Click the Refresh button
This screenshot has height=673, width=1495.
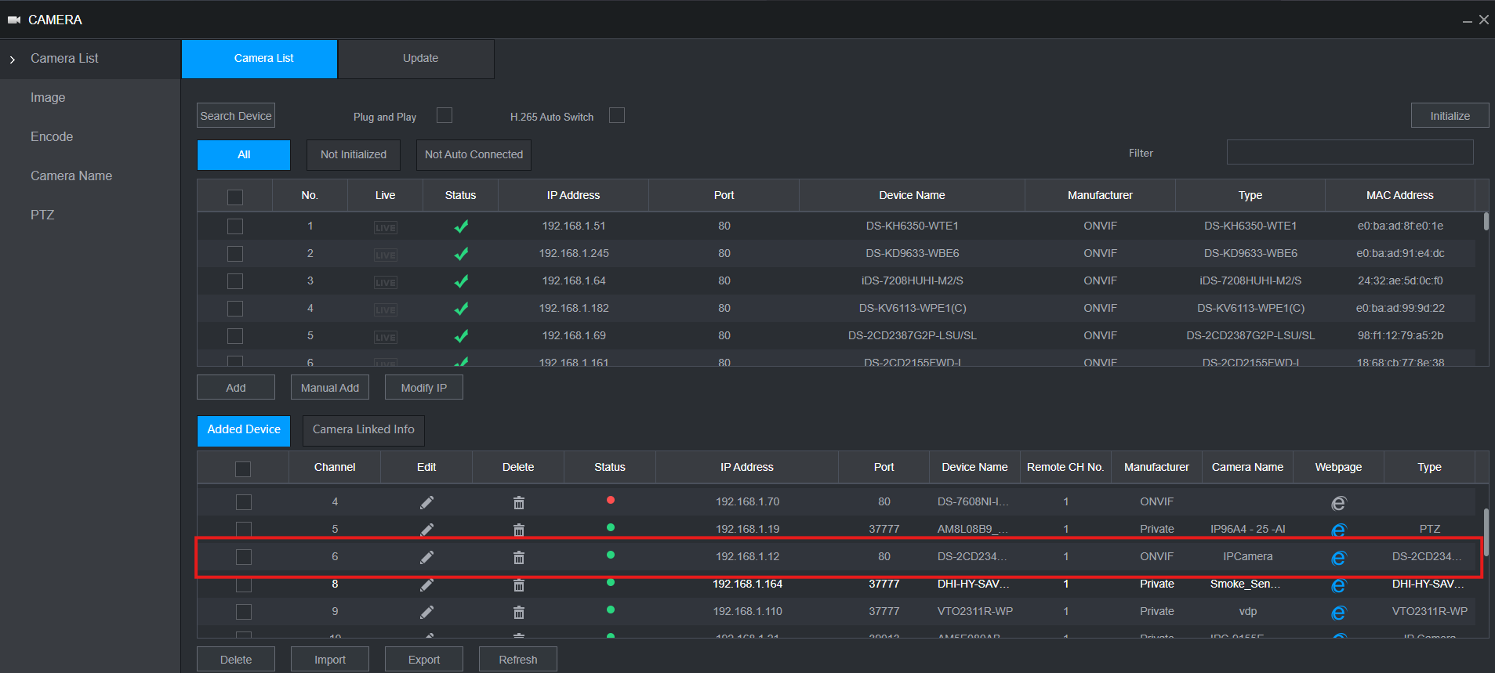click(518, 660)
